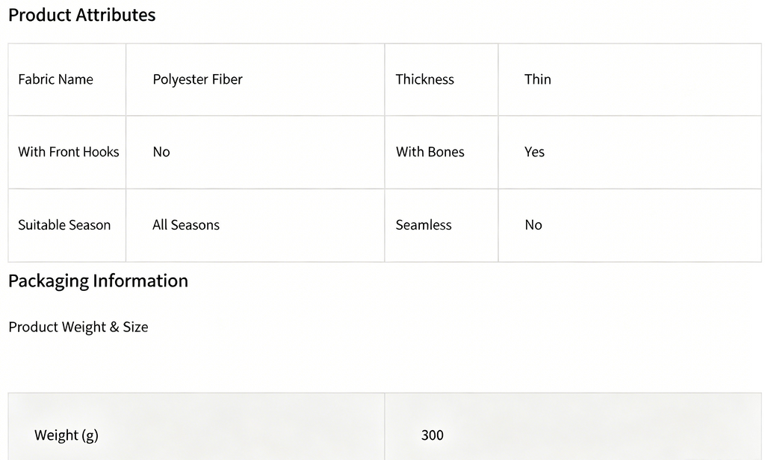Click the Thin thickness value
The width and height of the screenshot is (765, 460).
coord(538,79)
